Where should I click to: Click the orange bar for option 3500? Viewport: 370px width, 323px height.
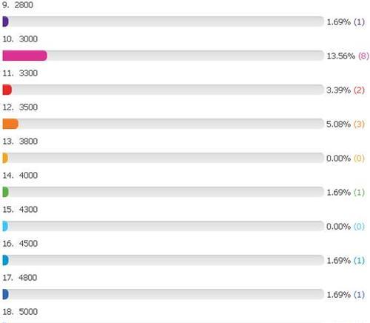tap(10, 124)
